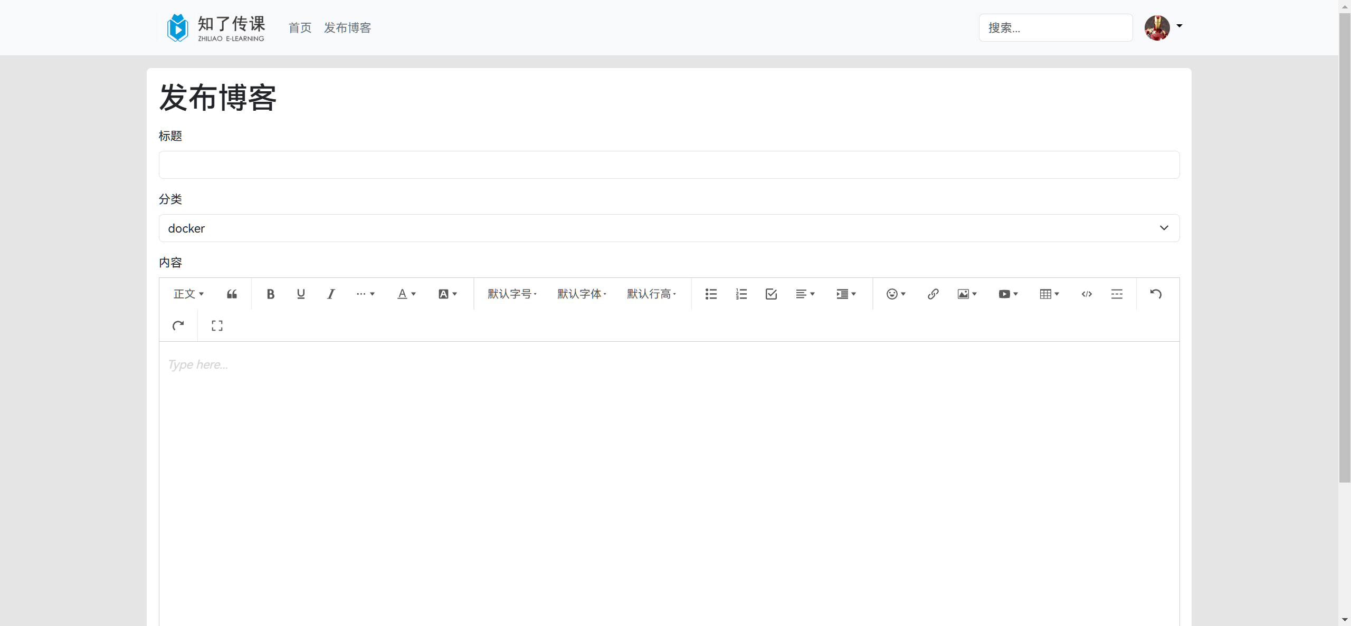Click the 知了传课 logo
Screen dimensions: 1351x626
(x=215, y=27)
